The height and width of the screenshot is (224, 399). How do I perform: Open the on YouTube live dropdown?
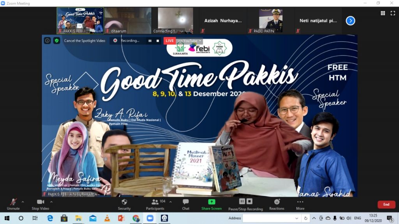click(189, 41)
